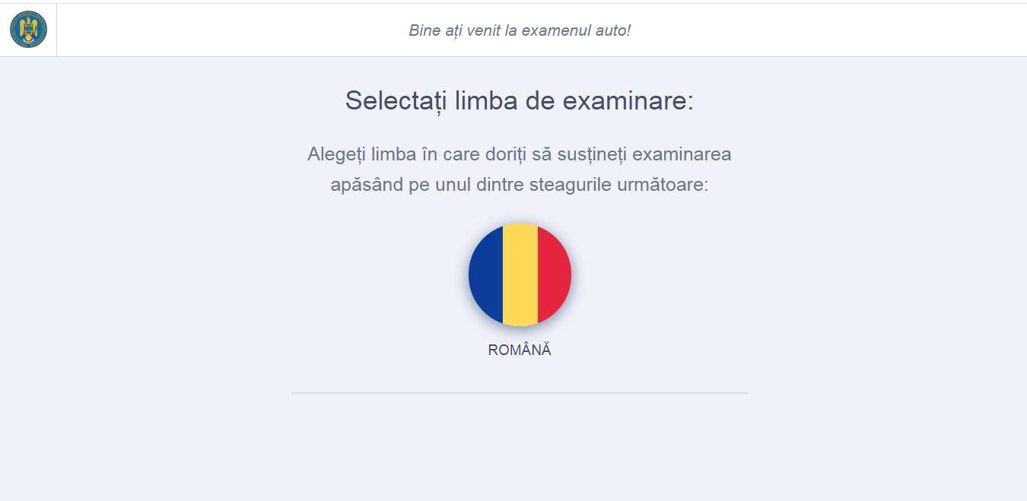Click the yellow stripe of the flag

[520, 274]
